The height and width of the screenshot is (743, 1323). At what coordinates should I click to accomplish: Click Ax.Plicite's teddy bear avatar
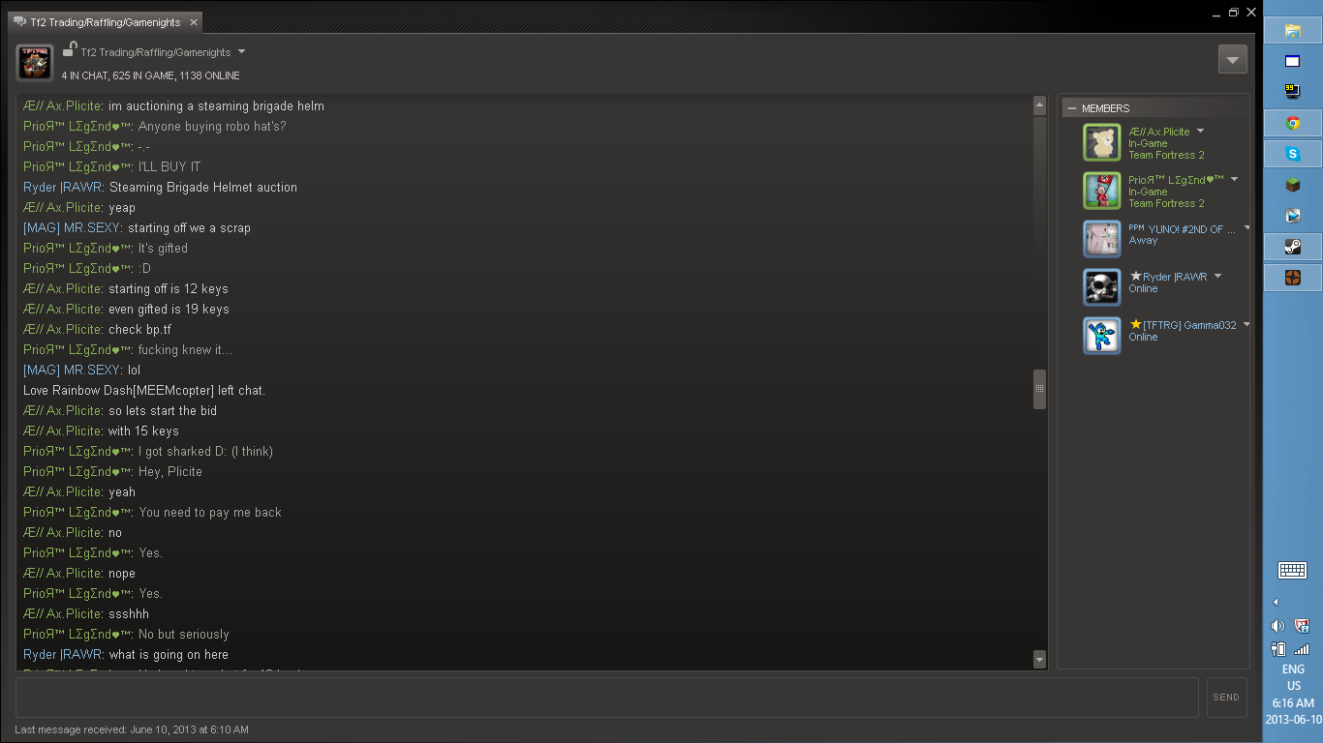[x=1102, y=143]
